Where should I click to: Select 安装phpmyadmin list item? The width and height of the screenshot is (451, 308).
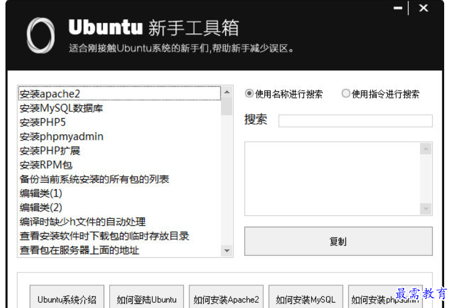coord(119,136)
